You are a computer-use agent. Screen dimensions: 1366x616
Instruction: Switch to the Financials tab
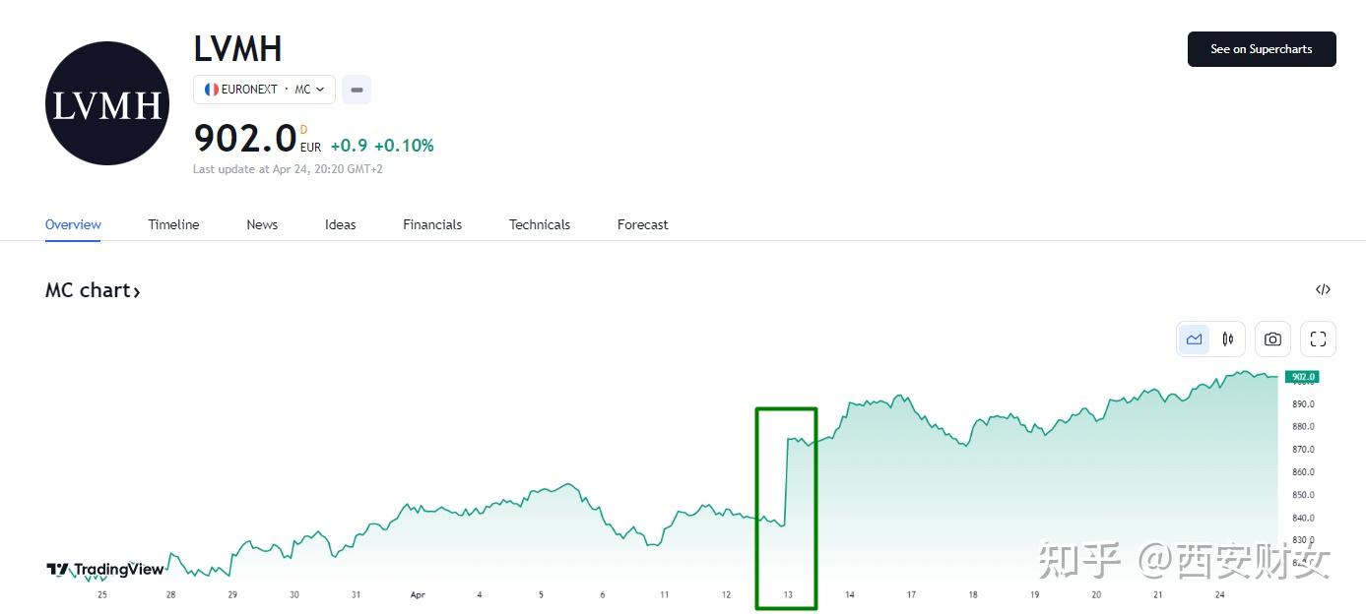(431, 224)
